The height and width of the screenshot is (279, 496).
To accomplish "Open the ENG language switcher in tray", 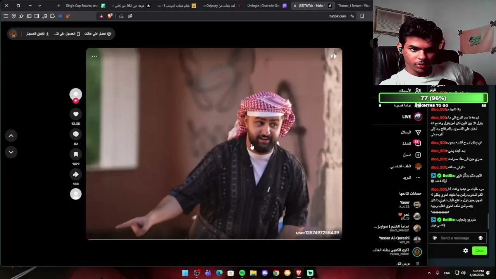I will (447, 273).
